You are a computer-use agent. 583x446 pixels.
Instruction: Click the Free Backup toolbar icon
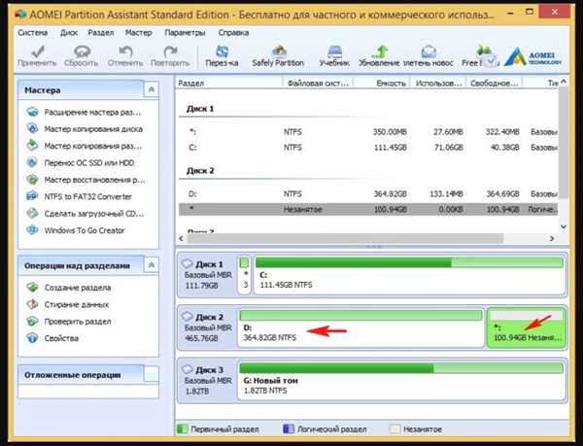coord(480,56)
